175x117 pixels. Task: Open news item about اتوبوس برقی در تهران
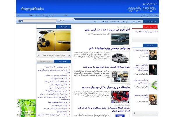(53, 94)
